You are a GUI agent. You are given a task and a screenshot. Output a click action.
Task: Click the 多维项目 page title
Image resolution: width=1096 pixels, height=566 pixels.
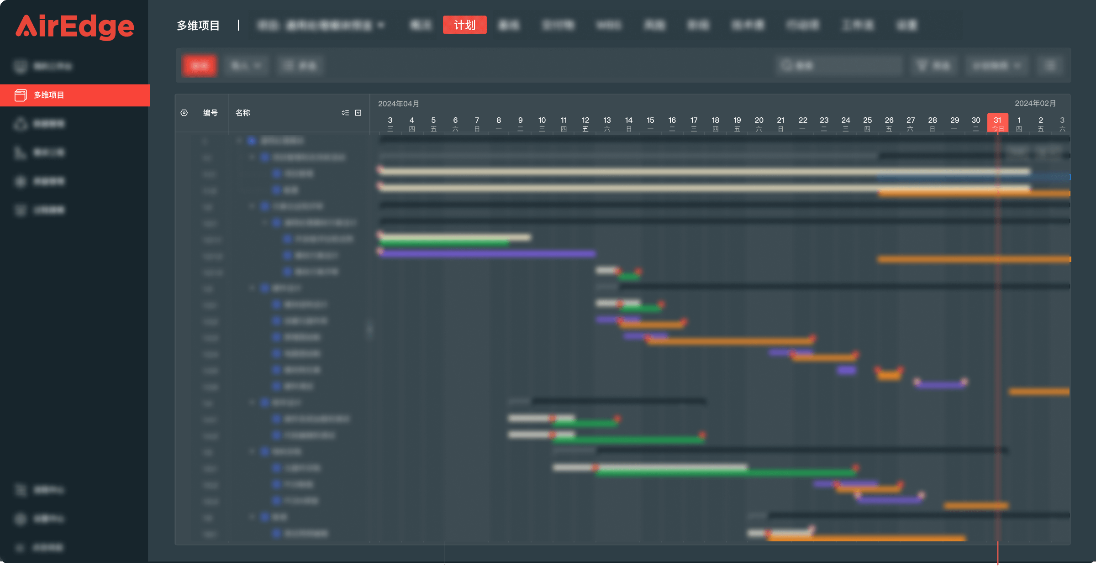pyautogui.click(x=198, y=26)
